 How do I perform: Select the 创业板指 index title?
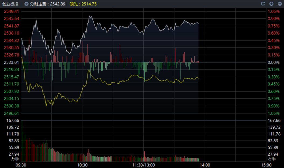[x=11, y=4]
